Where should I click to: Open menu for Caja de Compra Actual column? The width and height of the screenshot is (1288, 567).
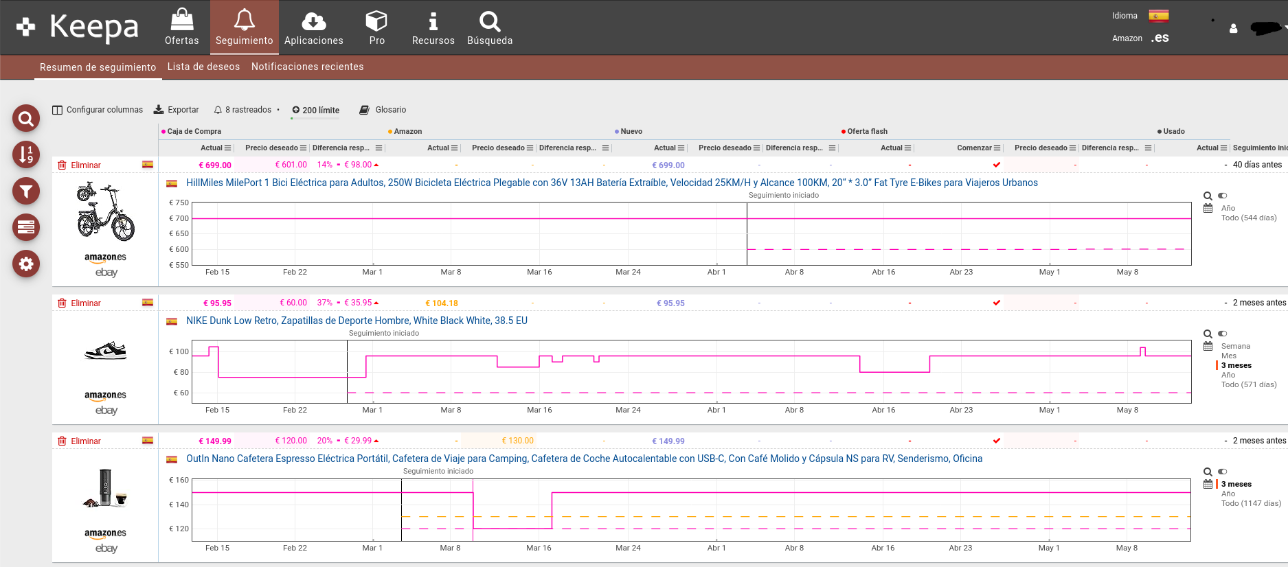click(228, 148)
